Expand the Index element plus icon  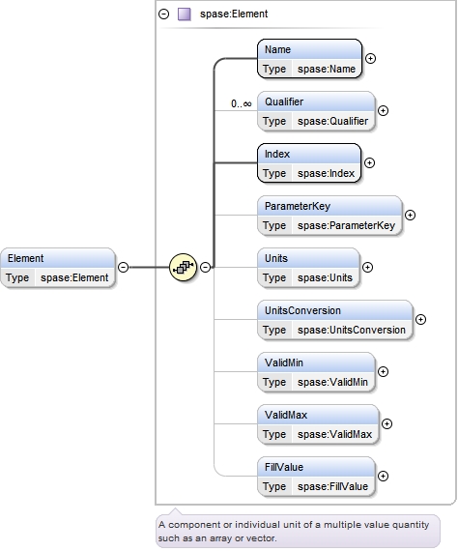coord(369,162)
